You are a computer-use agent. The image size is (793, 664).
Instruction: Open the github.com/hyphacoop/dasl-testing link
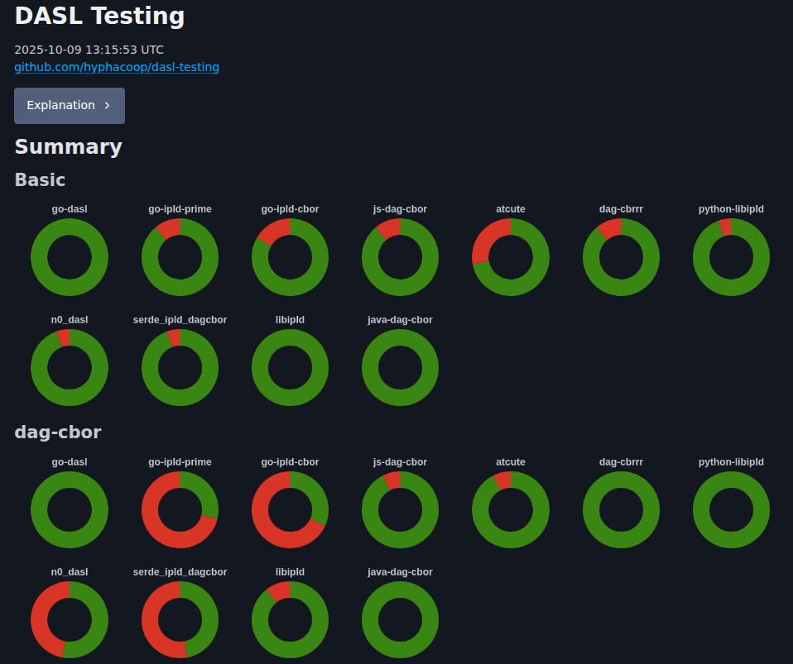tap(117, 67)
